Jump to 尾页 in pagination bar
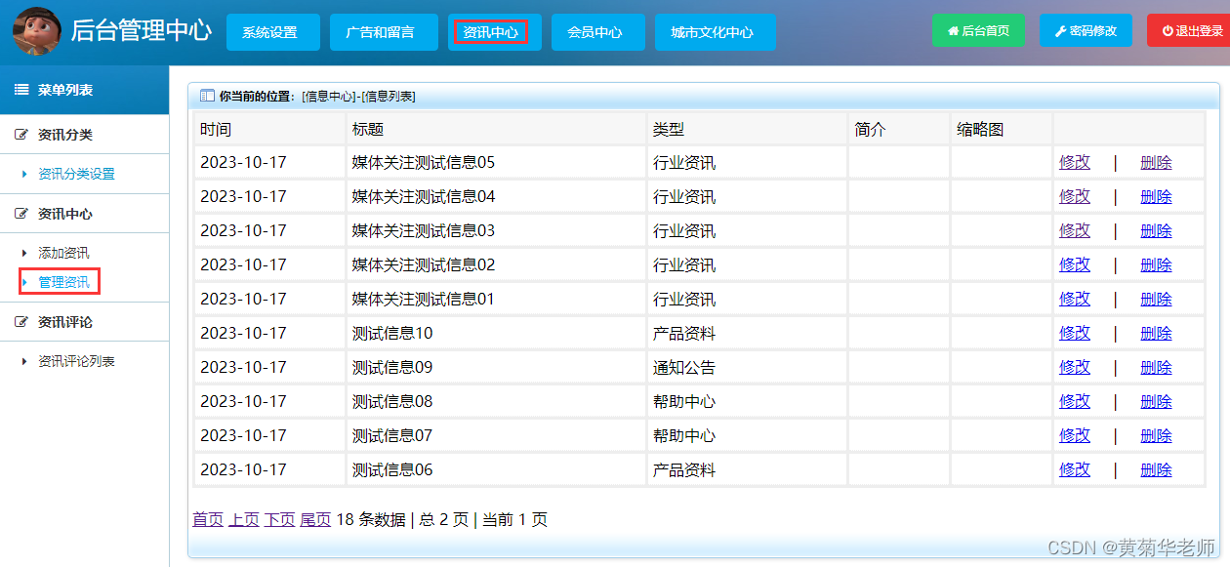 314,520
